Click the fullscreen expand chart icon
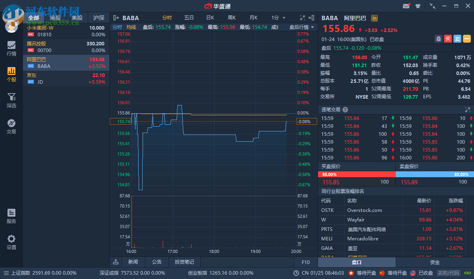 303,18
